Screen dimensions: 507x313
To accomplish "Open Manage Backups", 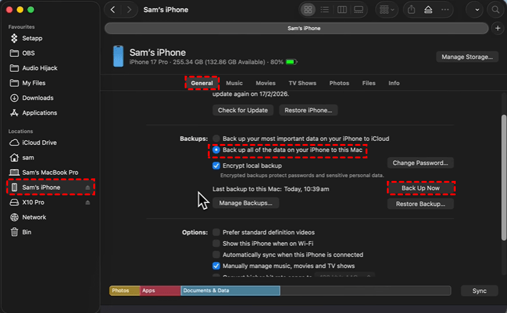I will 245,203.
